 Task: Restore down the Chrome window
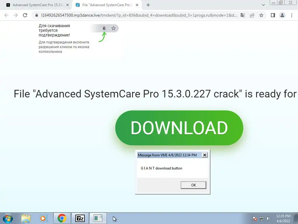tap(281, 3)
